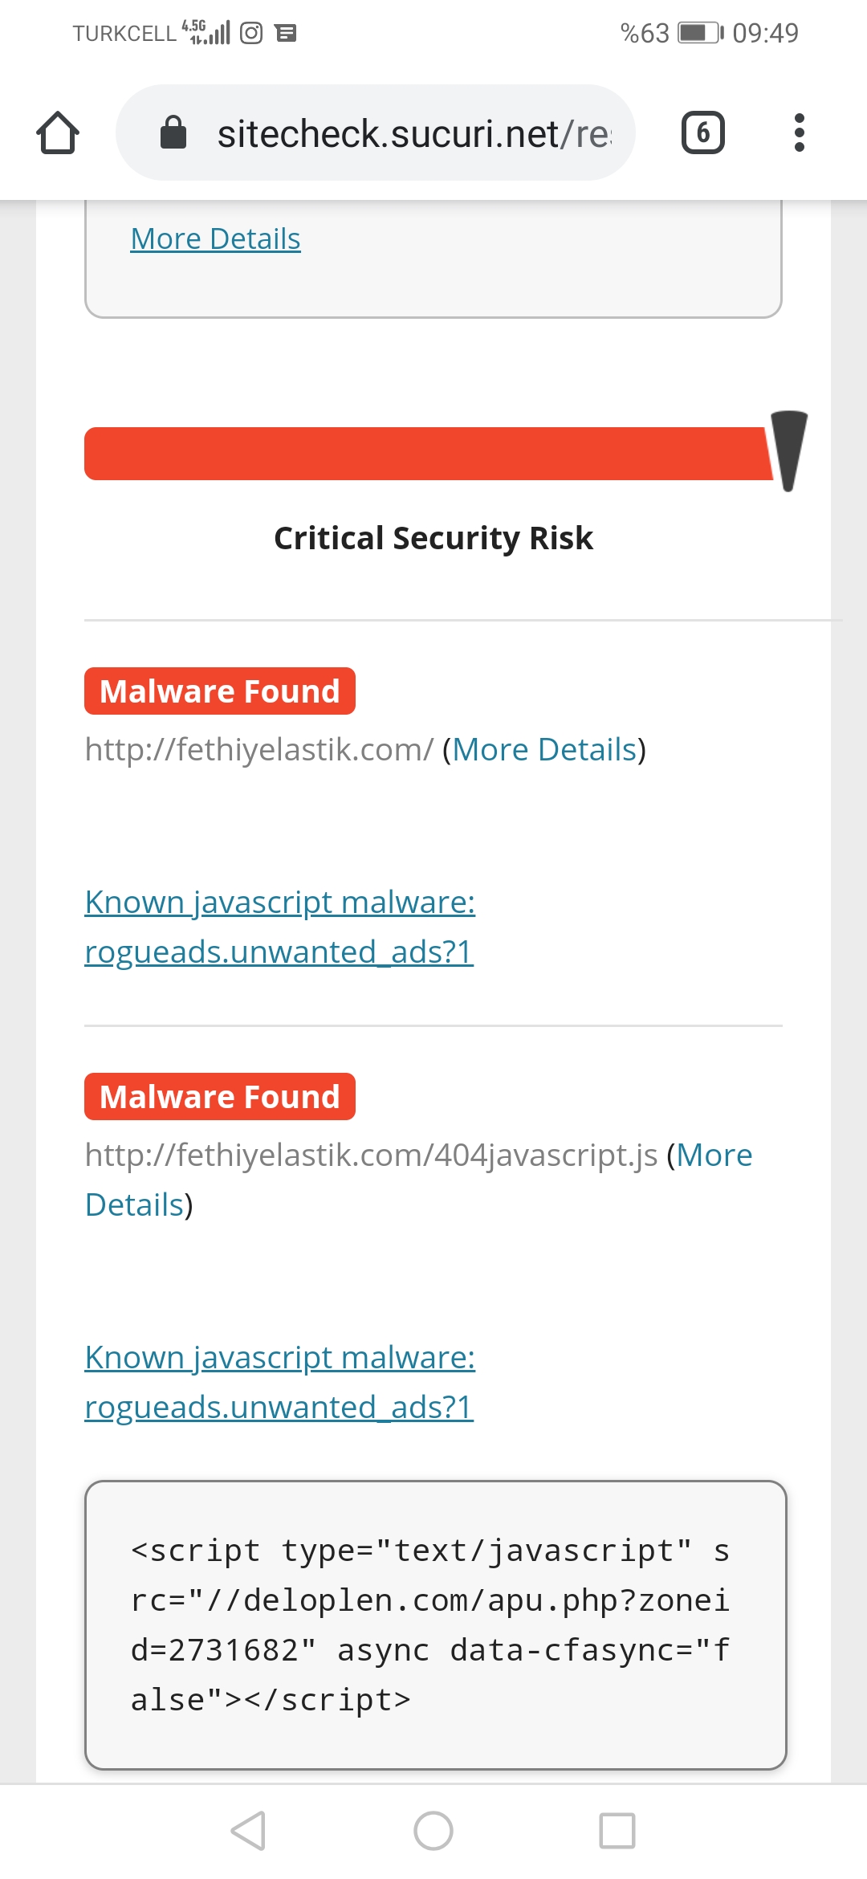
Task: Open More Details for 404javascript.js
Action: pyautogui.click(x=418, y=1180)
